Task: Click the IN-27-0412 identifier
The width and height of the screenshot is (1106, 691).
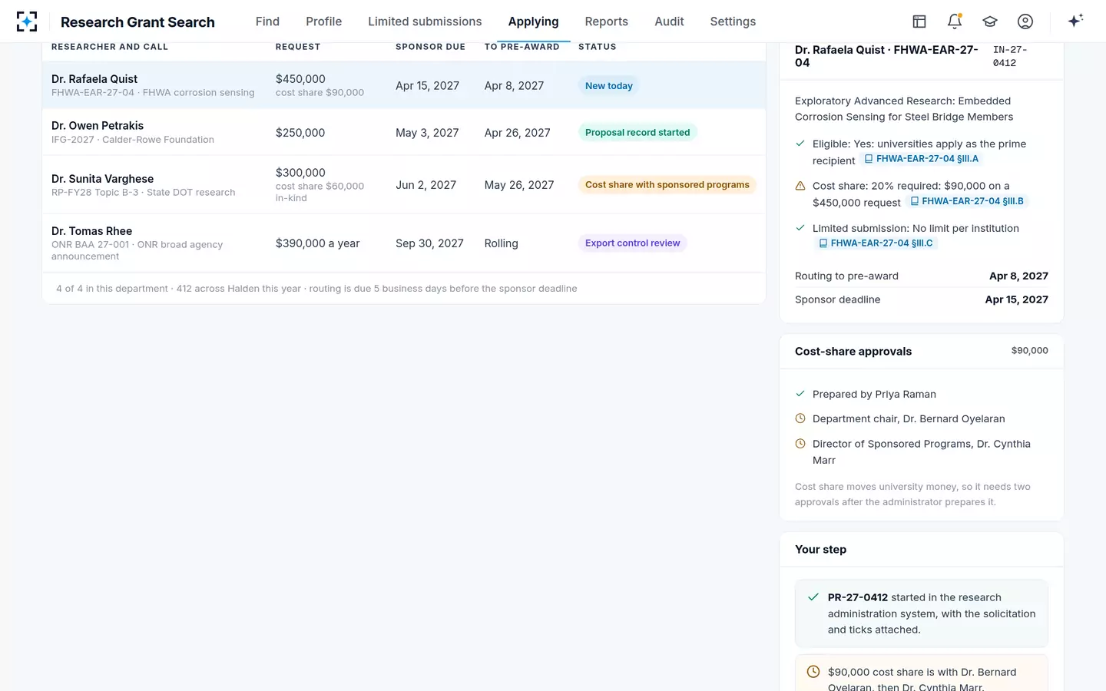Action: coord(1010,56)
